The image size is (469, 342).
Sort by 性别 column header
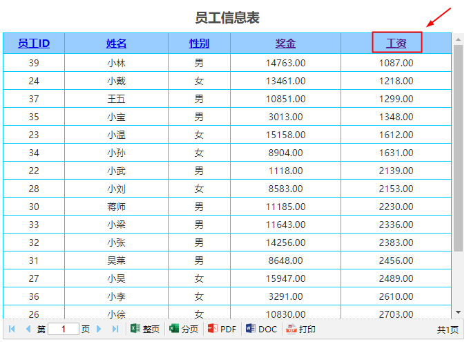[x=199, y=44]
